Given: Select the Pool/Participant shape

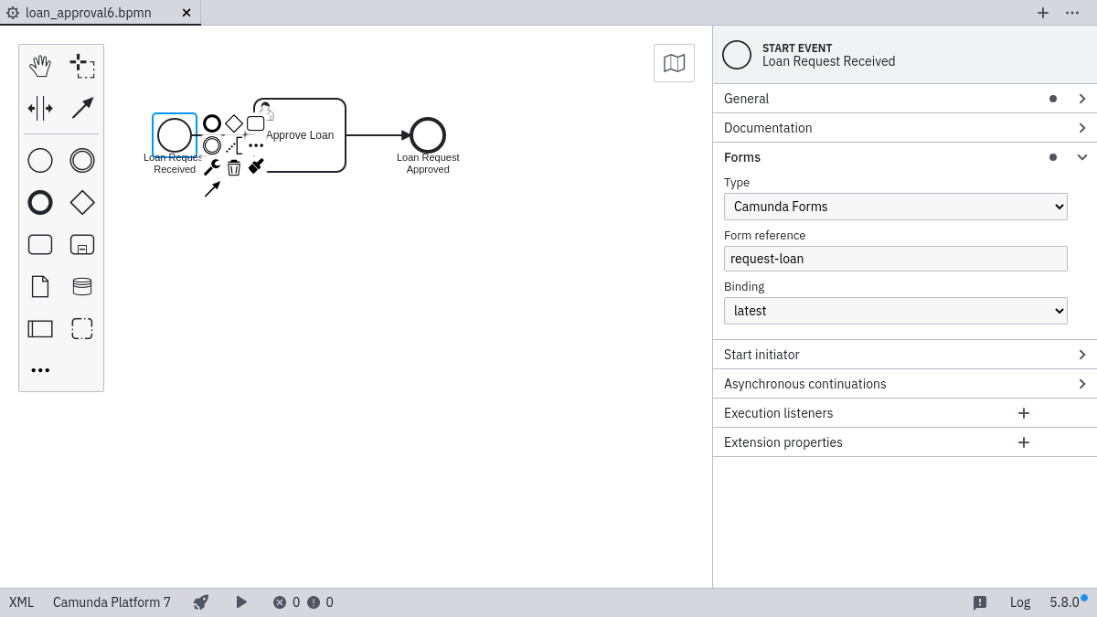Looking at the screenshot, I should pos(40,329).
